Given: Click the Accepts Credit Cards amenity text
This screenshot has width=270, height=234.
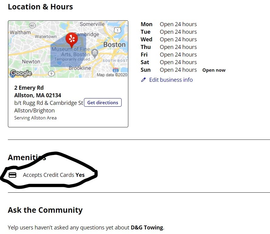Looking at the screenshot, I should pos(49,175).
